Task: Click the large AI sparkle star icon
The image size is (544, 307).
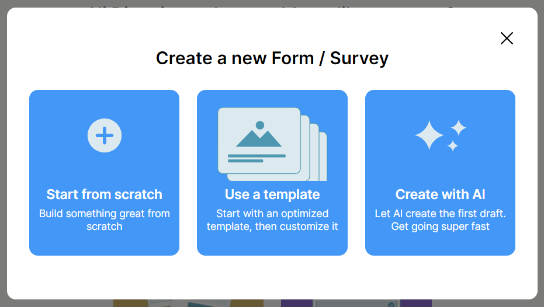Action: pyautogui.click(x=429, y=135)
